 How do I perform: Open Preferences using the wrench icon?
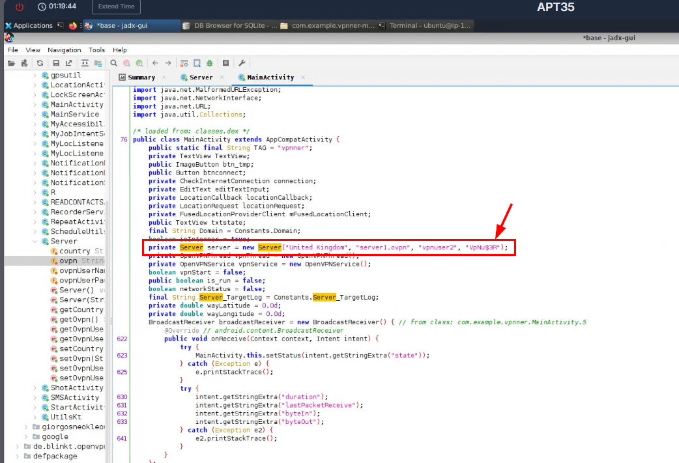(x=242, y=63)
